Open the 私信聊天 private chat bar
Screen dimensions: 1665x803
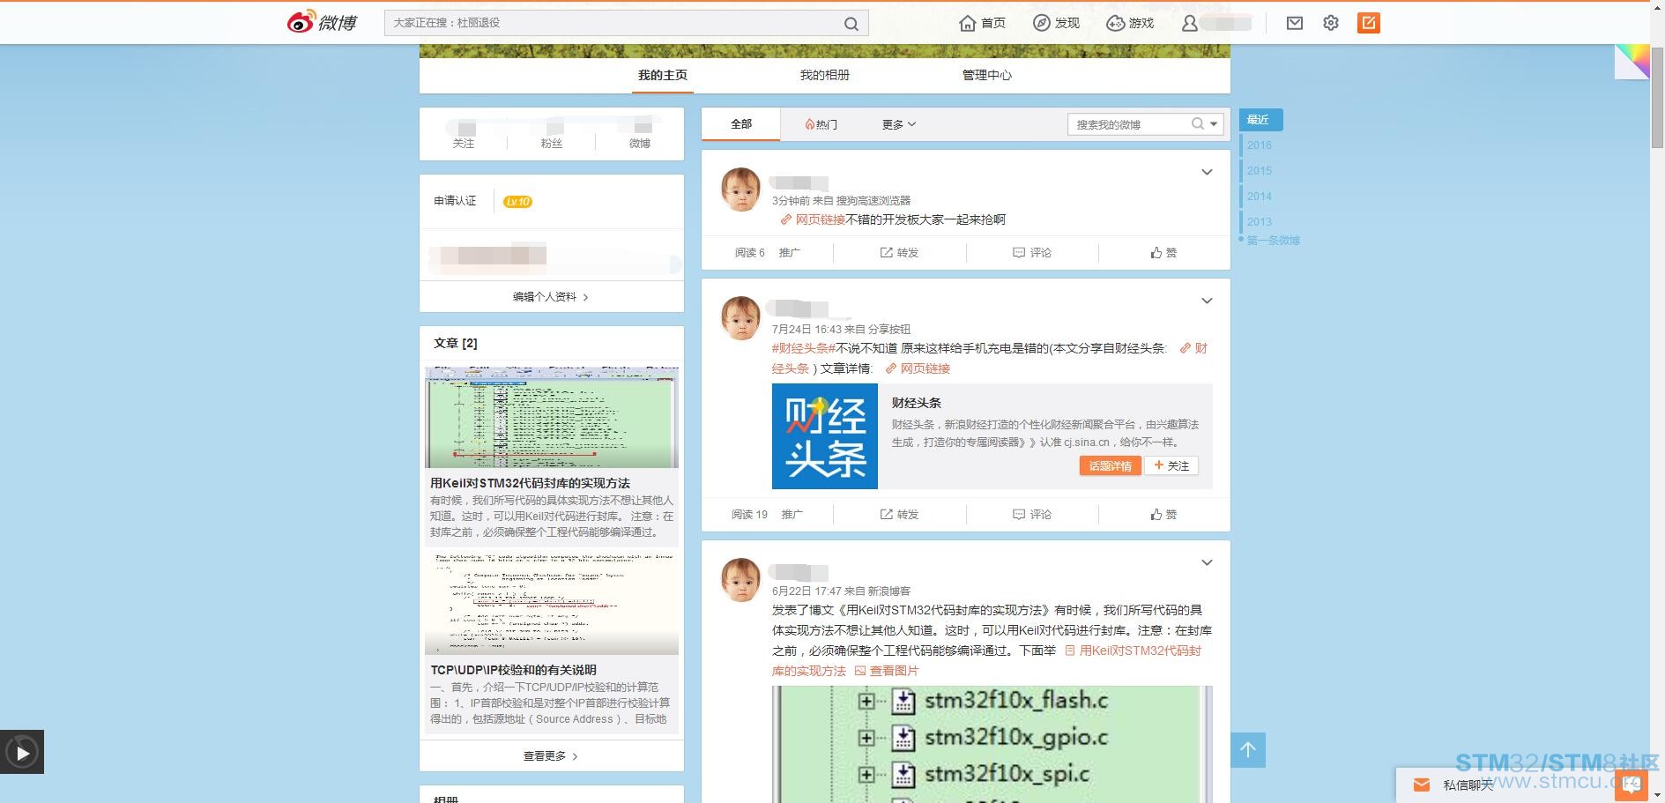(x=1468, y=784)
